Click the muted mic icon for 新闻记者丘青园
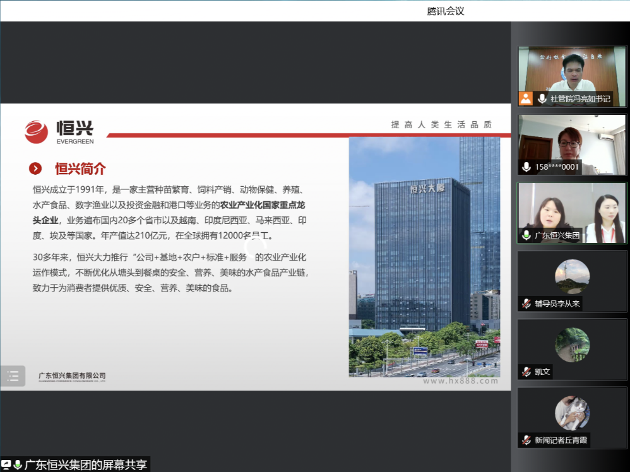Image resolution: width=630 pixels, height=472 pixels. [526, 440]
